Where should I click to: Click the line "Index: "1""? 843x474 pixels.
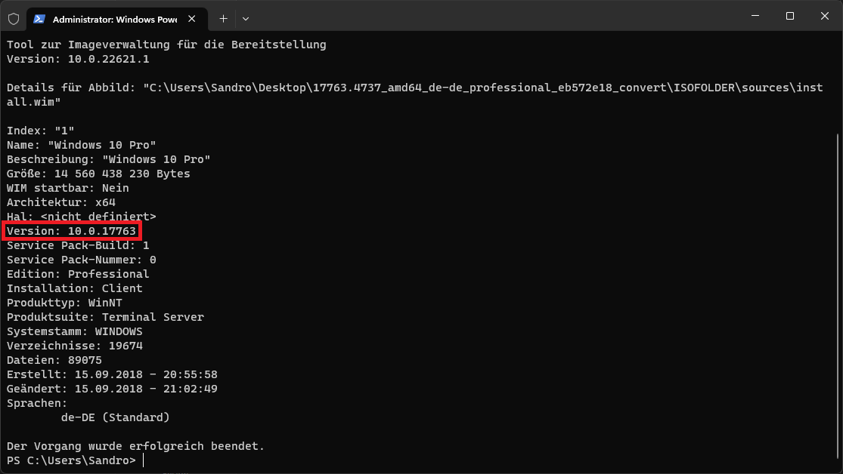(40, 131)
